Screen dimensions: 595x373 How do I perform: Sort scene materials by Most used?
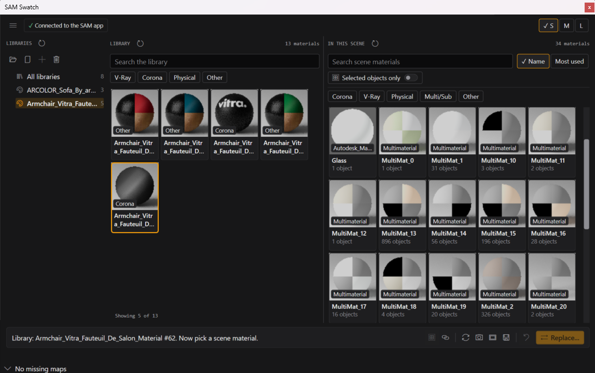pos(570,62)
